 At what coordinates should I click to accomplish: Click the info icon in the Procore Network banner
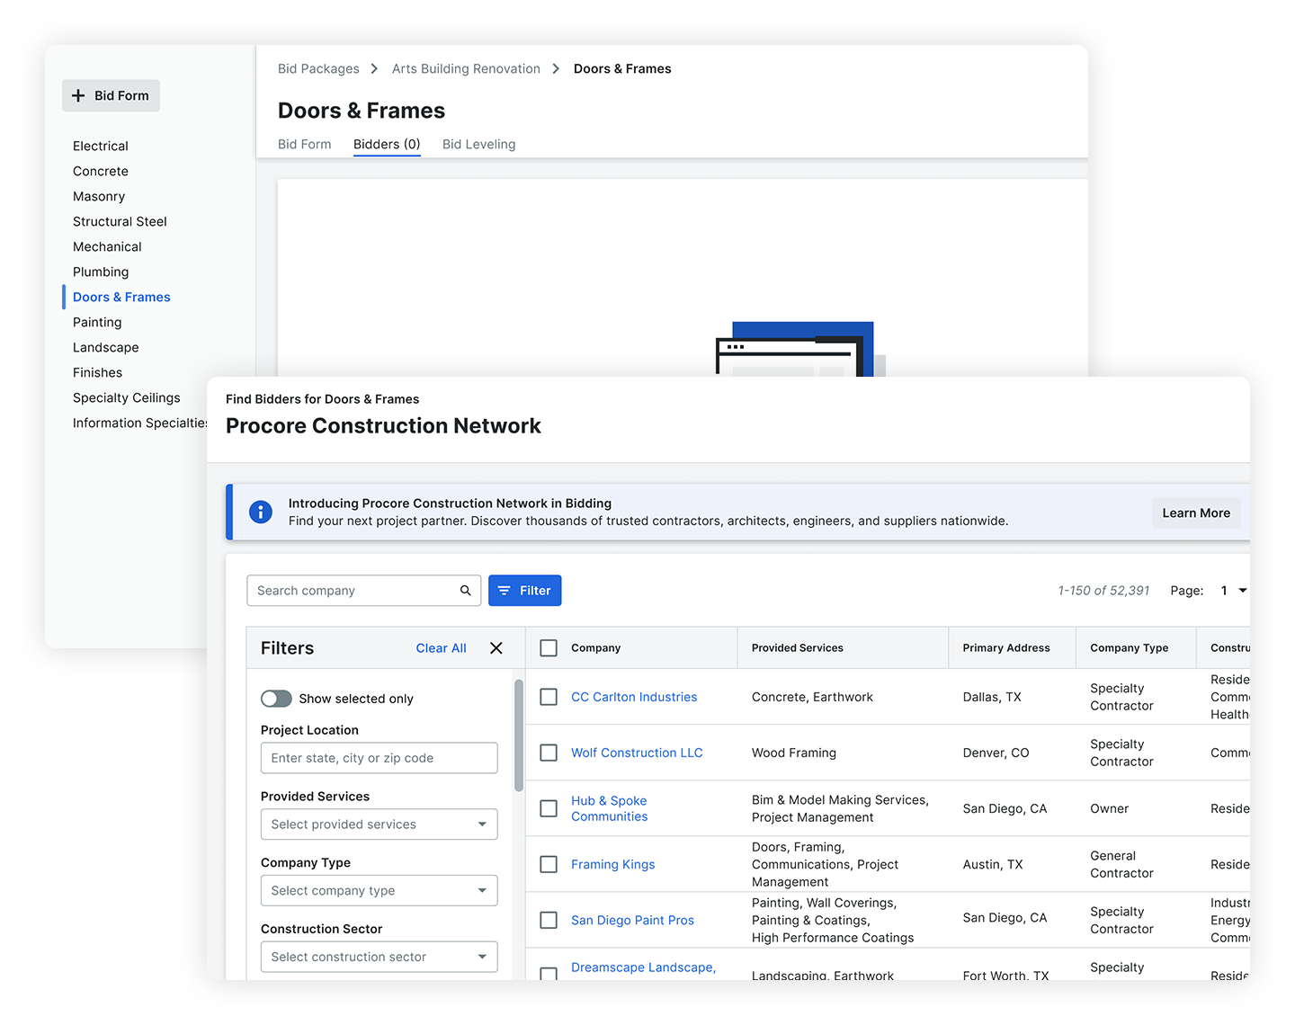261,512
